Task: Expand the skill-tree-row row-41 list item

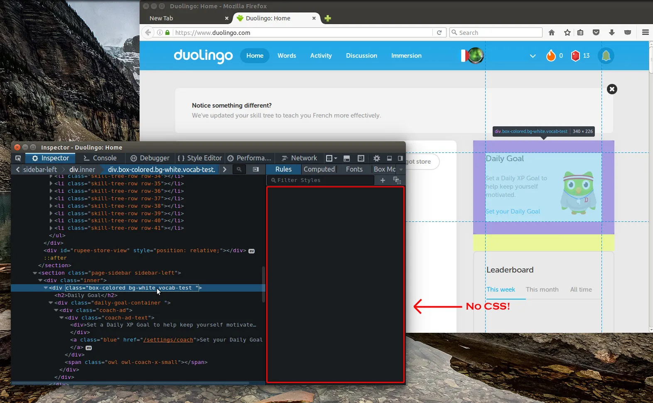Action: [51, 228]
